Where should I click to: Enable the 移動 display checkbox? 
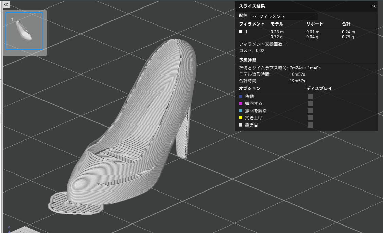coord(310,96)
